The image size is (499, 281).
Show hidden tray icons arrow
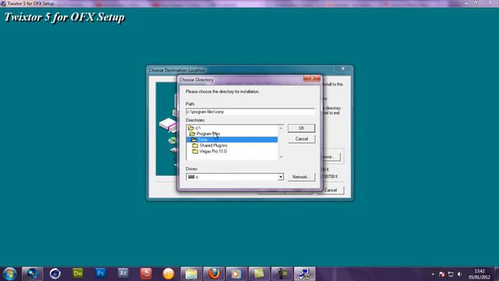433,274
